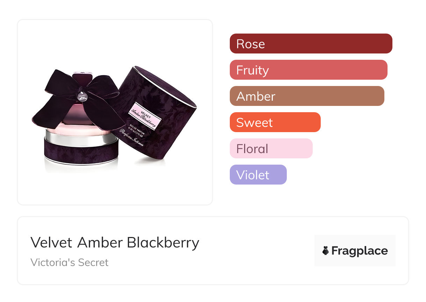Click the Fragplace perfume bottle logo icon
This screenshot has width=426, height=302.
tap(326, 251)
